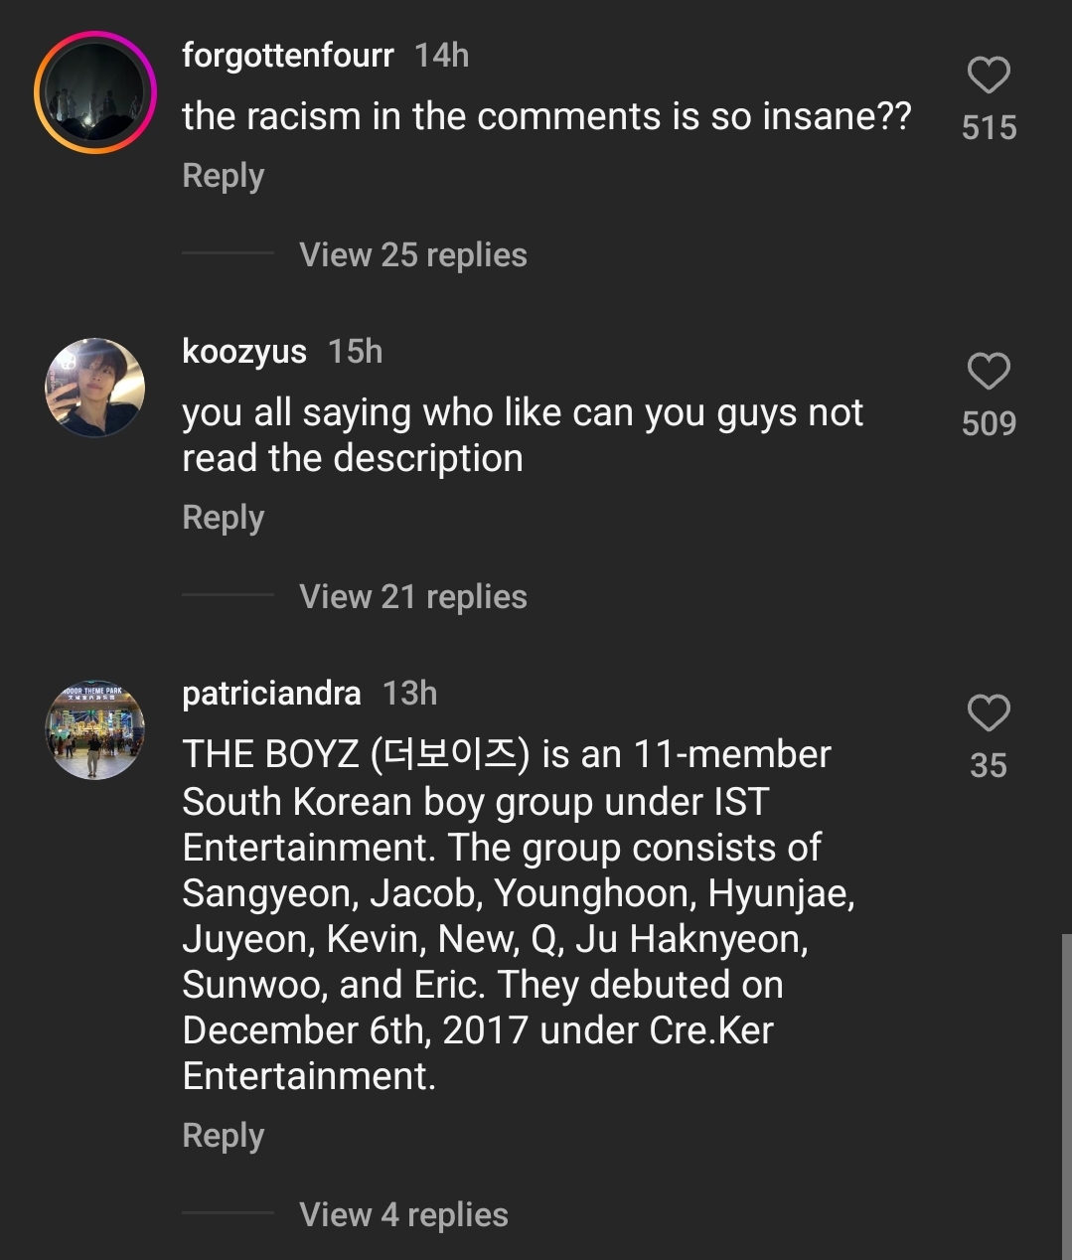Click the 515 like count
Screen dimensions: 1072x1260
(989, 128)
